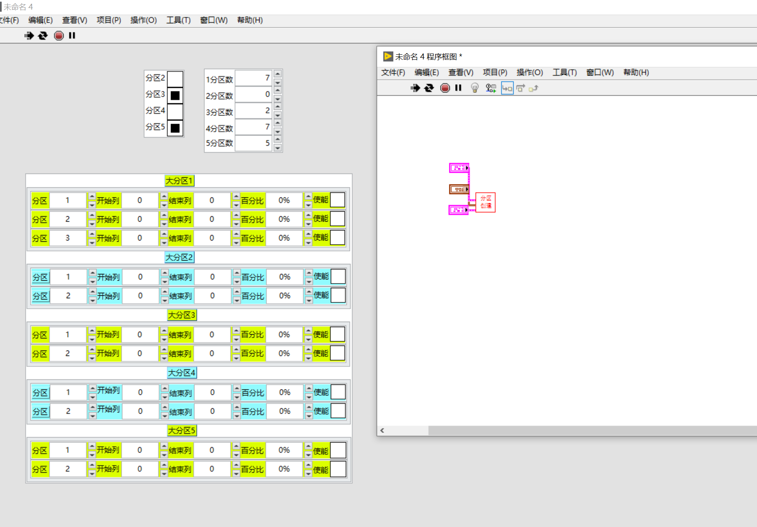
Task: Toggle the 分区2 boolean
Action: point(175,79)
